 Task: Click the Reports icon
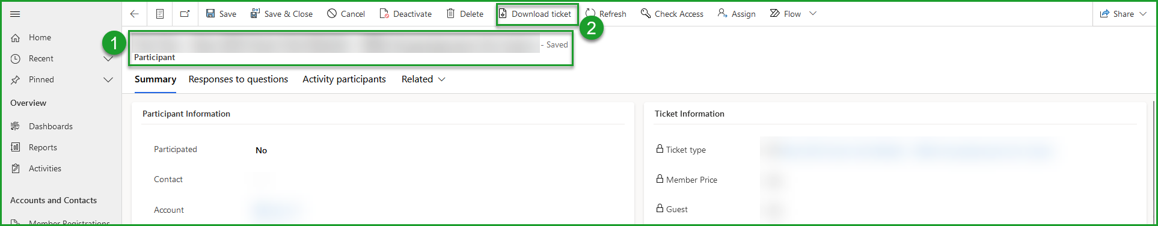[x=16, y=147]
